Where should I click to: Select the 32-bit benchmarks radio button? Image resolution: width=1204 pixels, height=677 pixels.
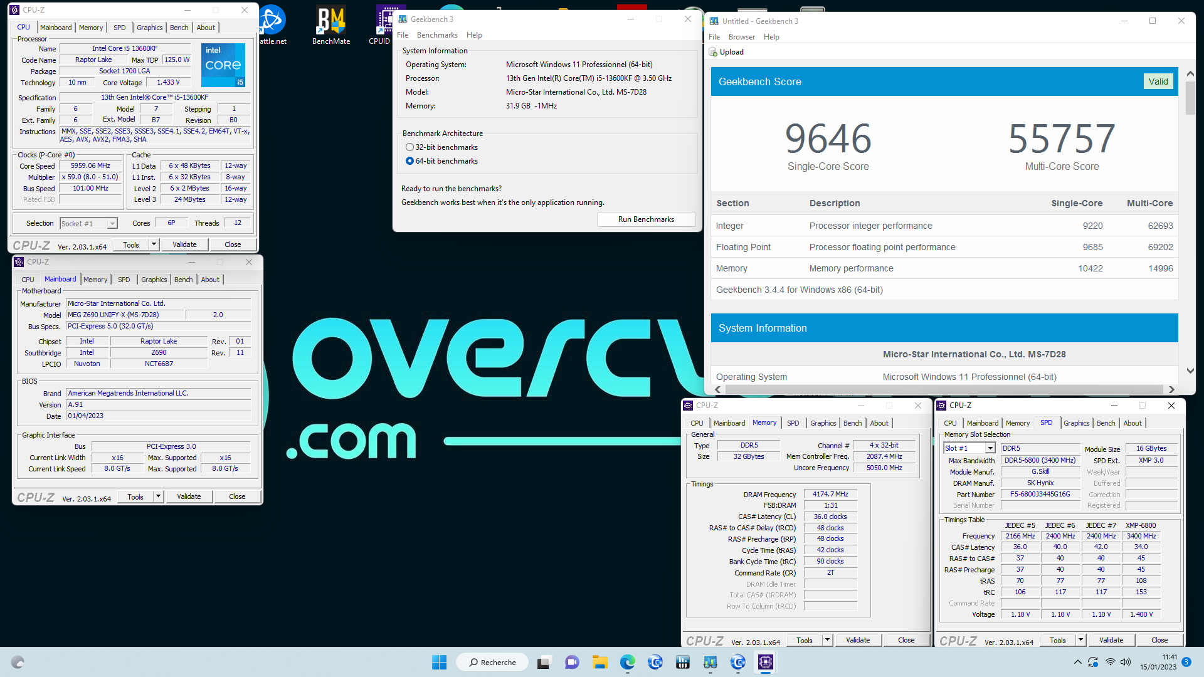[409, 147]
